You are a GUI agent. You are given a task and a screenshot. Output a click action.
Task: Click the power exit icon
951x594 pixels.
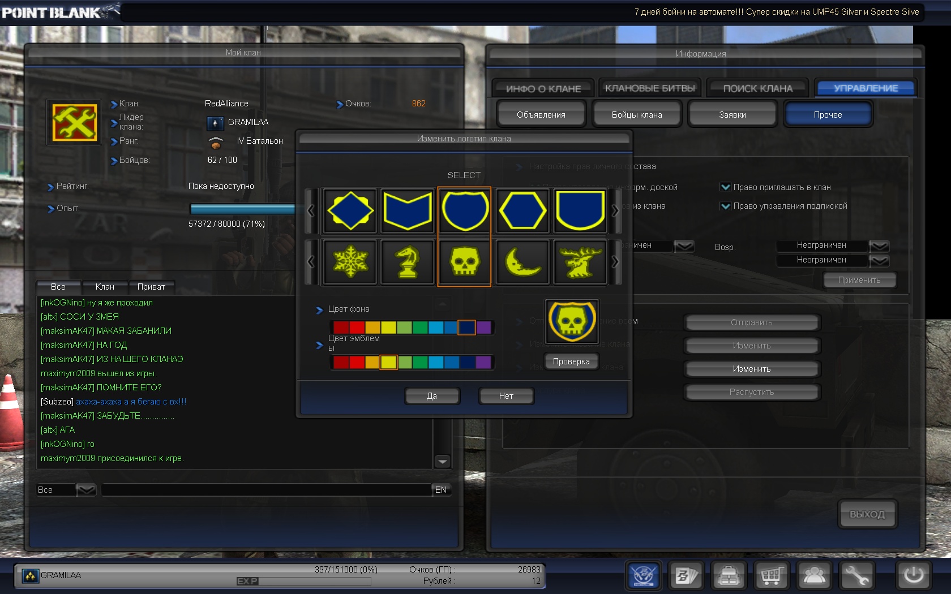913,576
